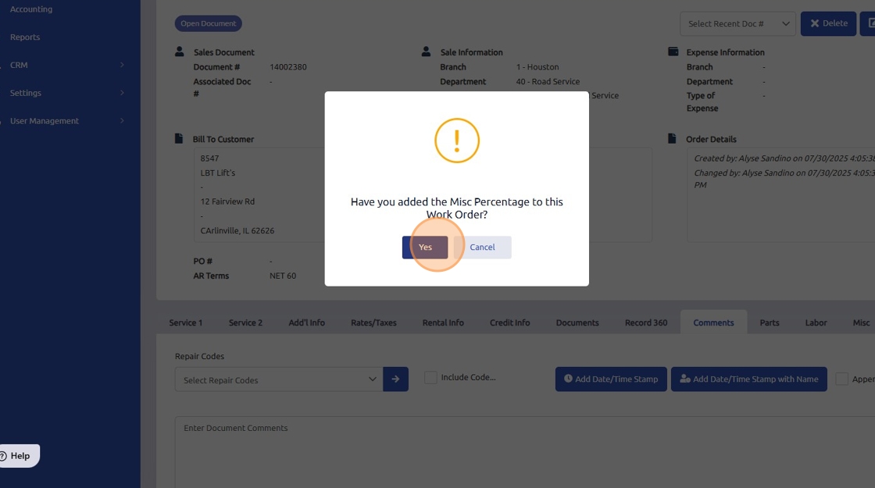Toggle the Append checkbox
This screenshot has width=875, height=488.
pyautogui.click(x=841, y=379)
